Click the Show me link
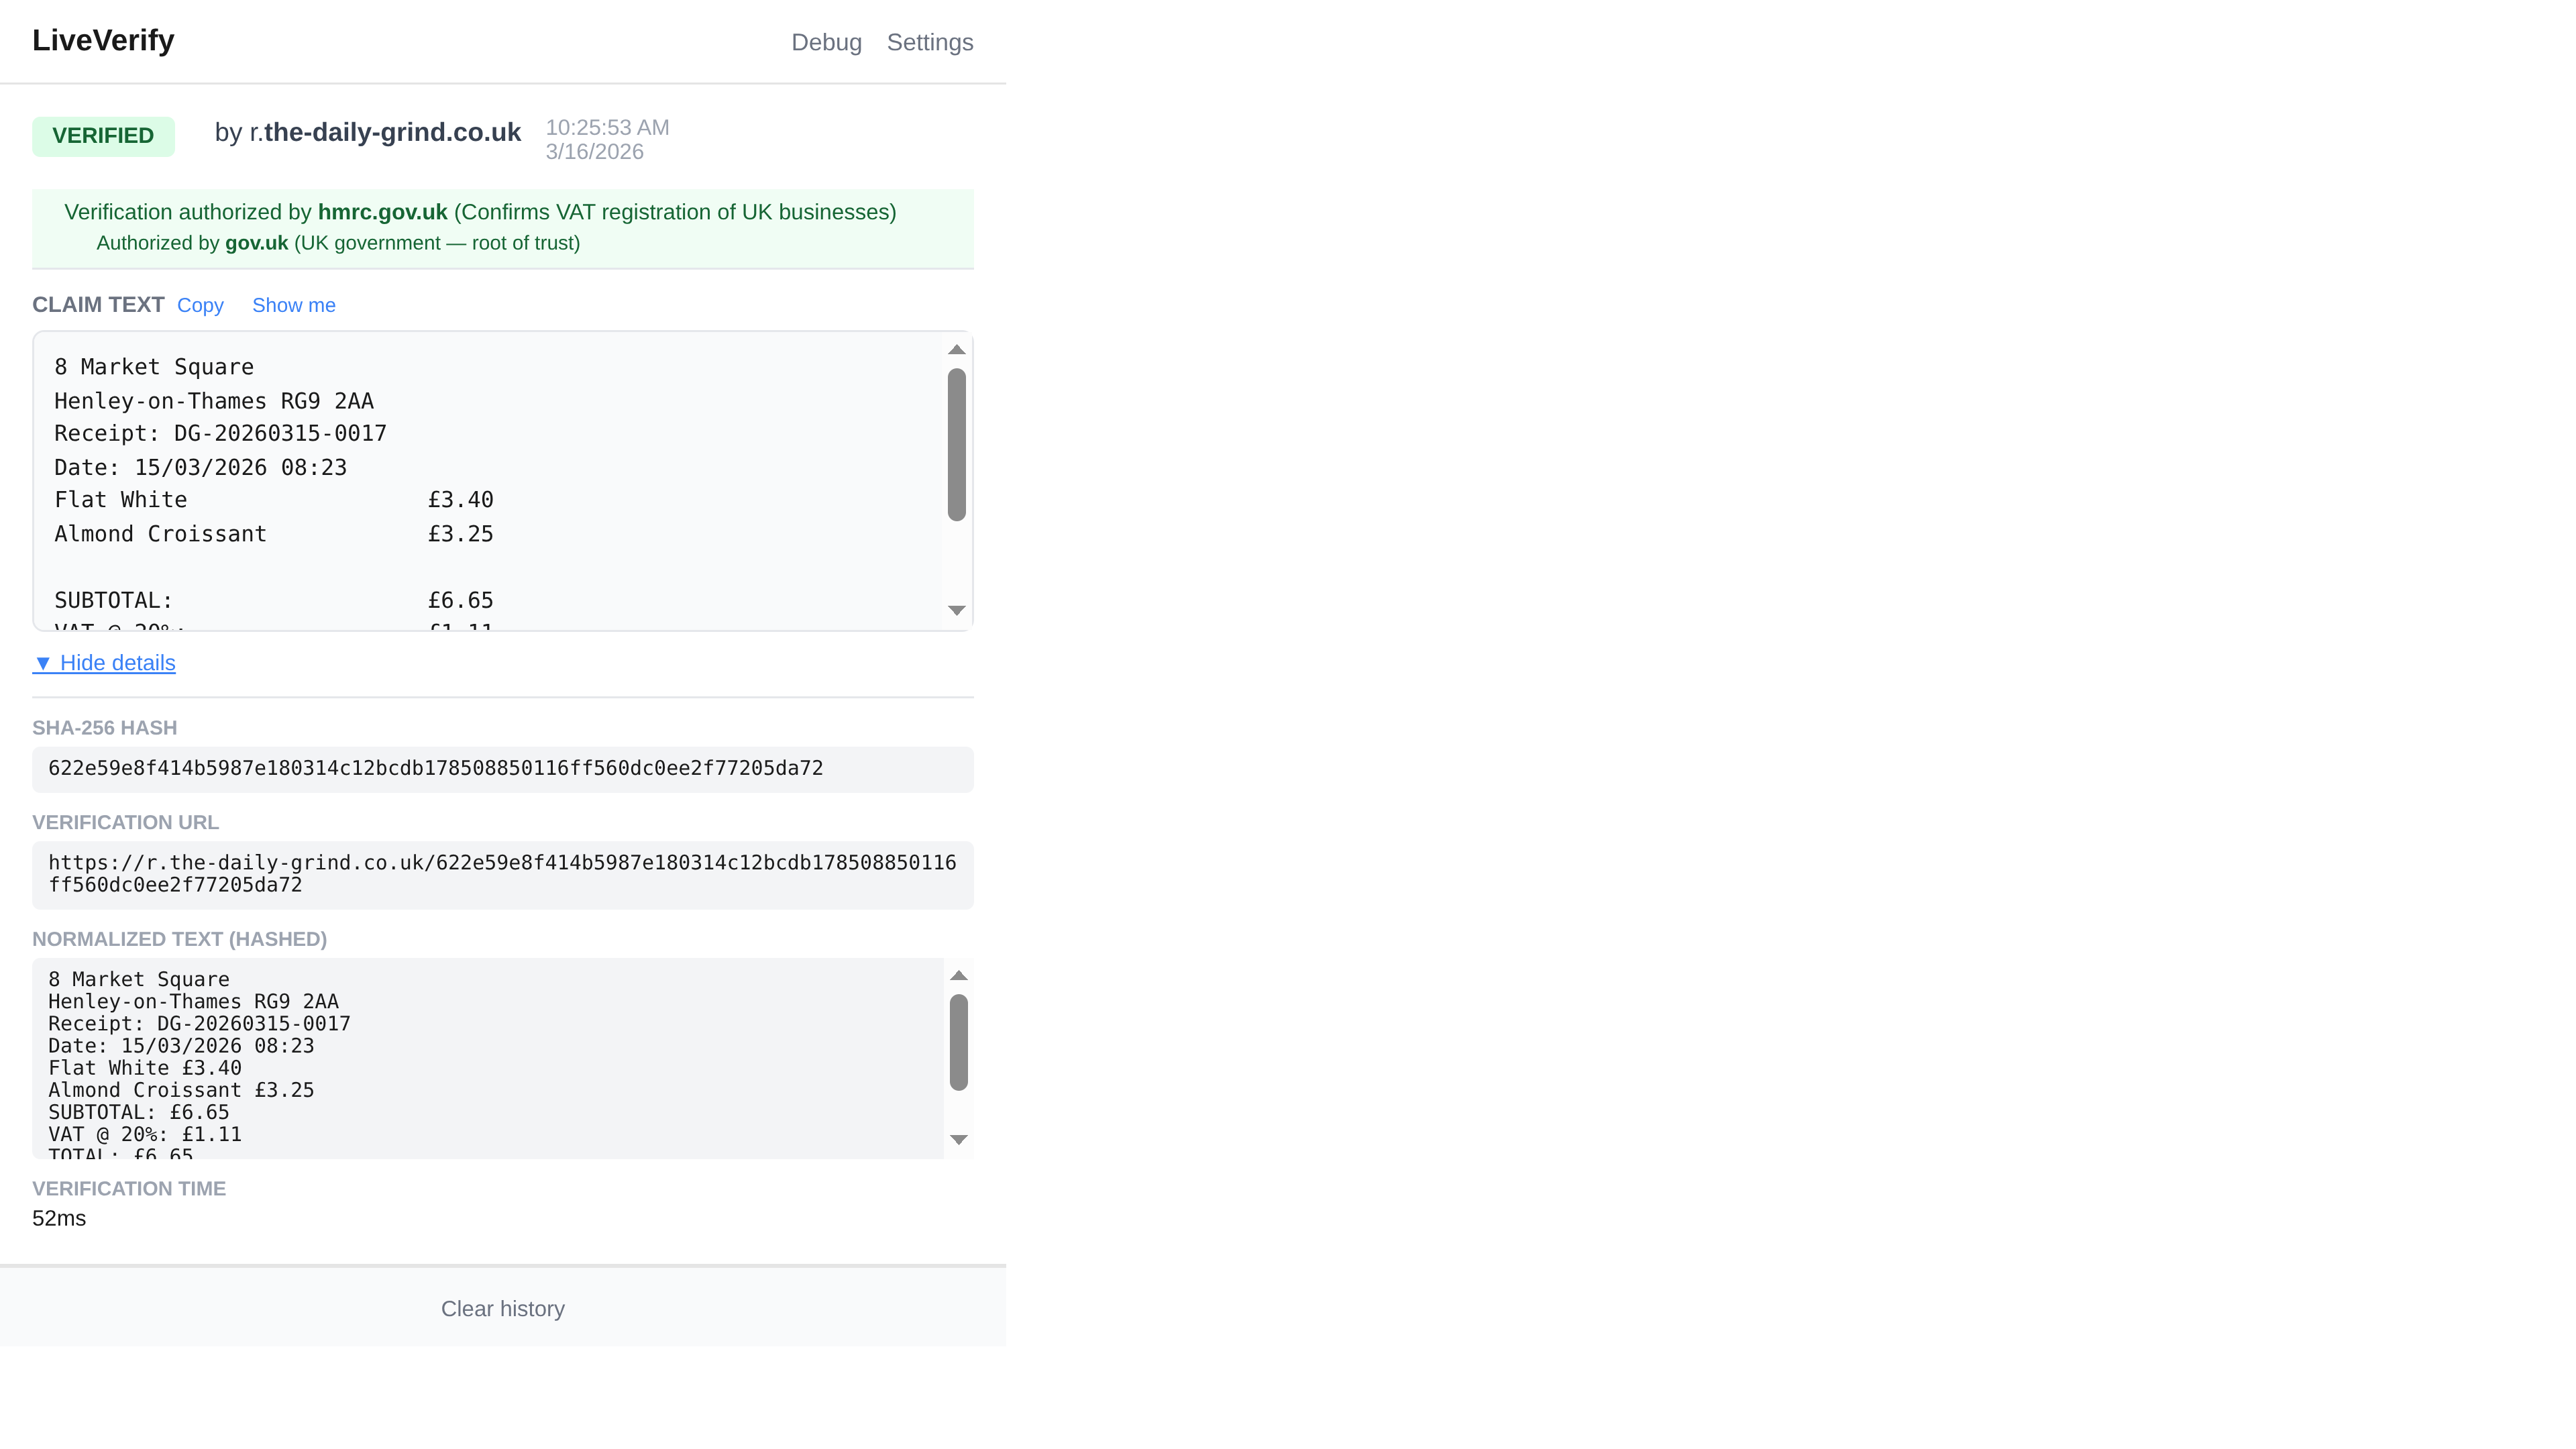Screen dimensions: 2576x1449 click(x=293, y=305)
